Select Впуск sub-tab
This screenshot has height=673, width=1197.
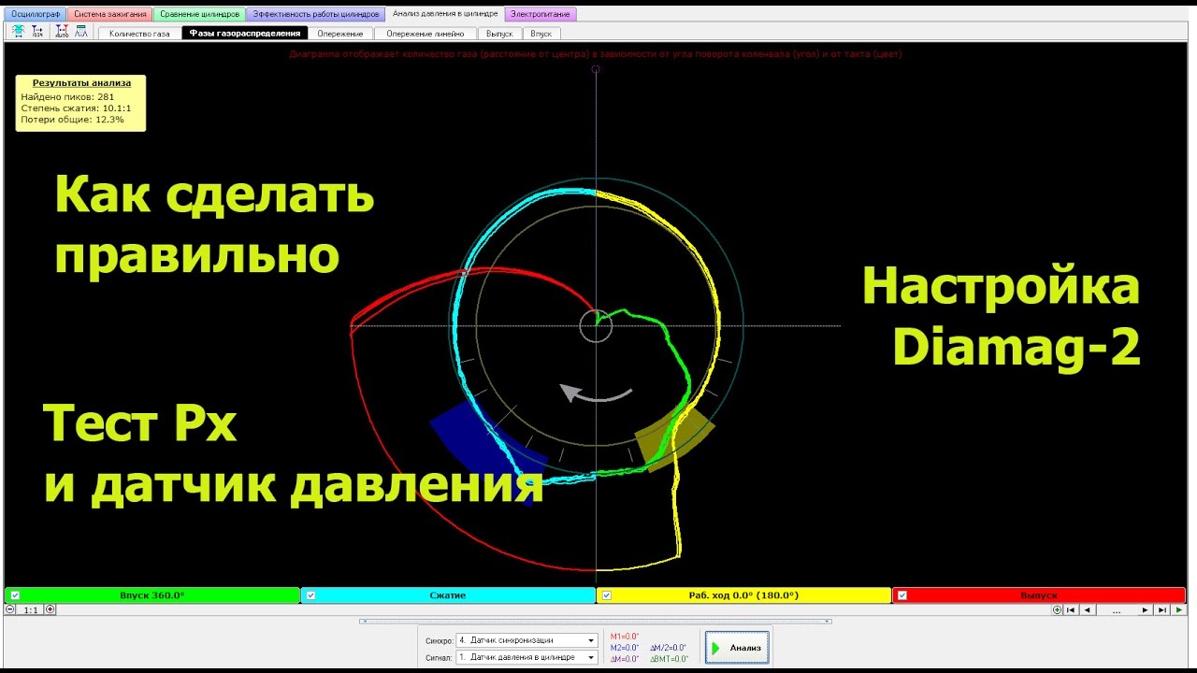pyautogui.click(x=541, y=33)
